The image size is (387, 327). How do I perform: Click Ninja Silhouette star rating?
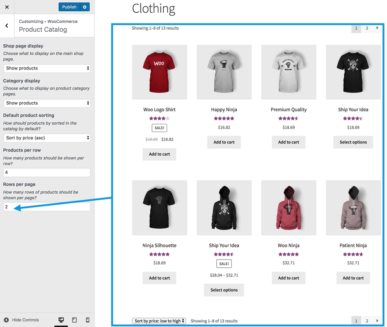(159, 254)
